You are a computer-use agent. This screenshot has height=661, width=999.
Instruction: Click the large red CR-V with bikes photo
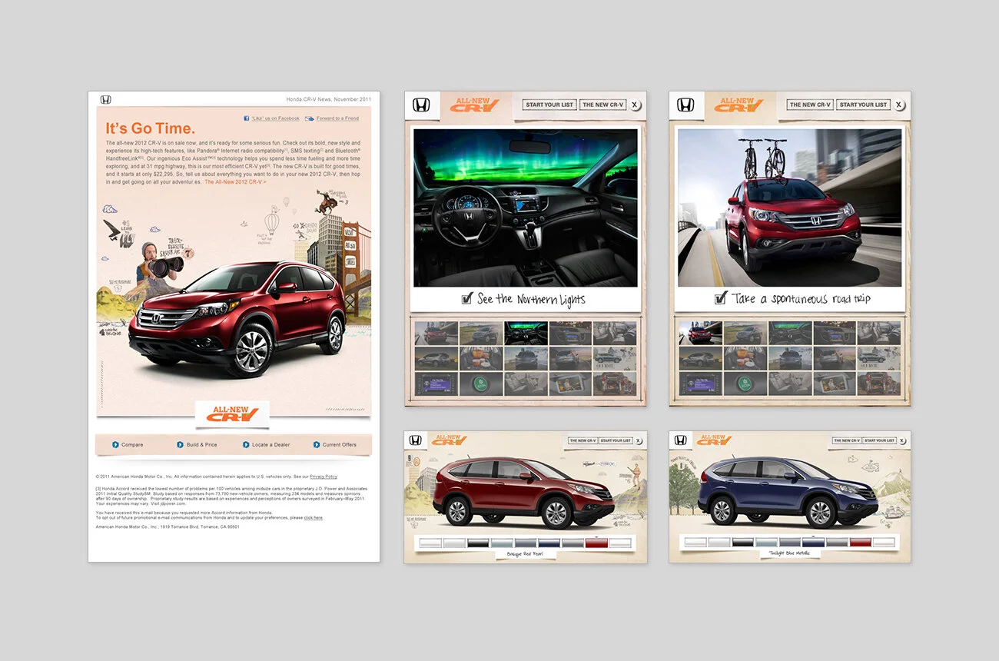pyautogui.click(x=789, y=208)
